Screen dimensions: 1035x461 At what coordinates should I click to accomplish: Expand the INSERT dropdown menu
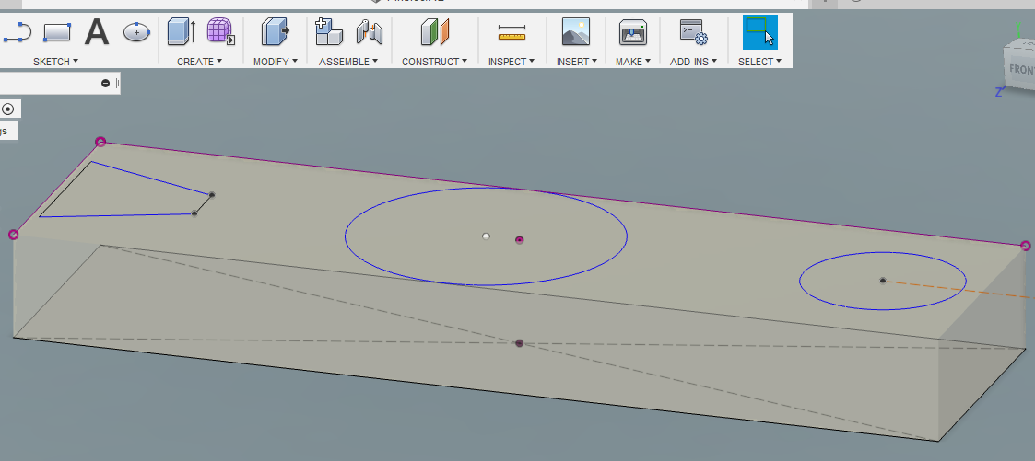[576, 62]
